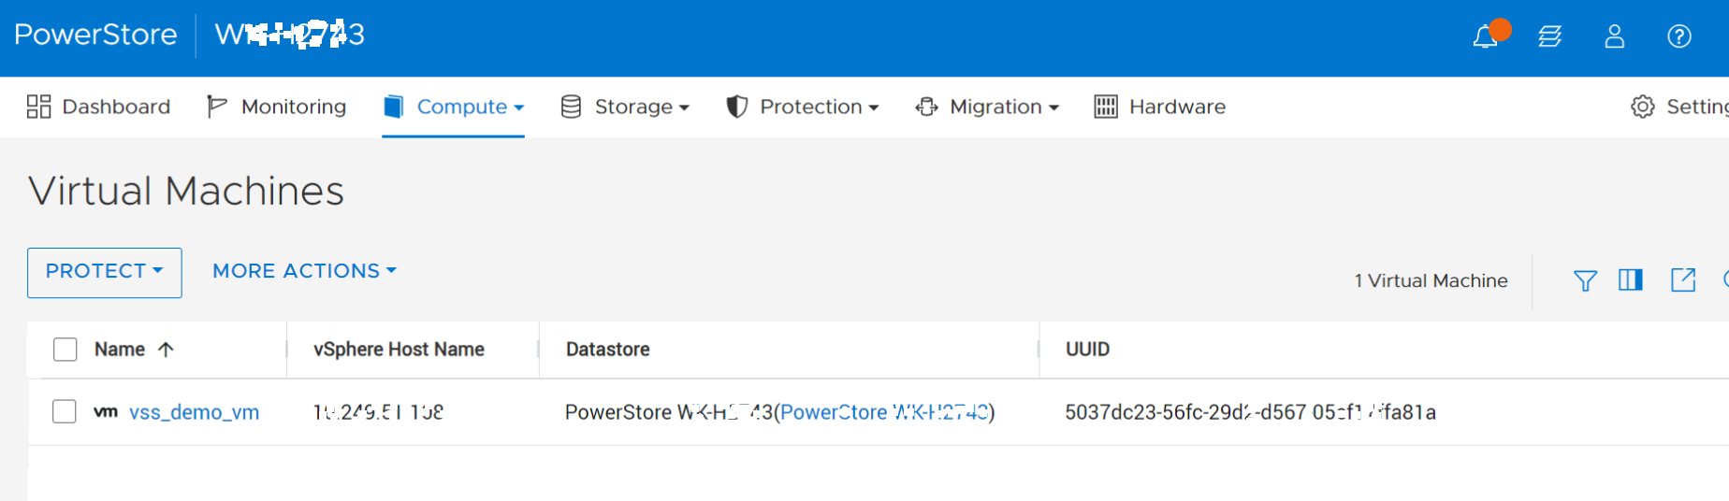Click the UUID column header
Viewport: 1729px width, 501px height.
[1087, 350]
